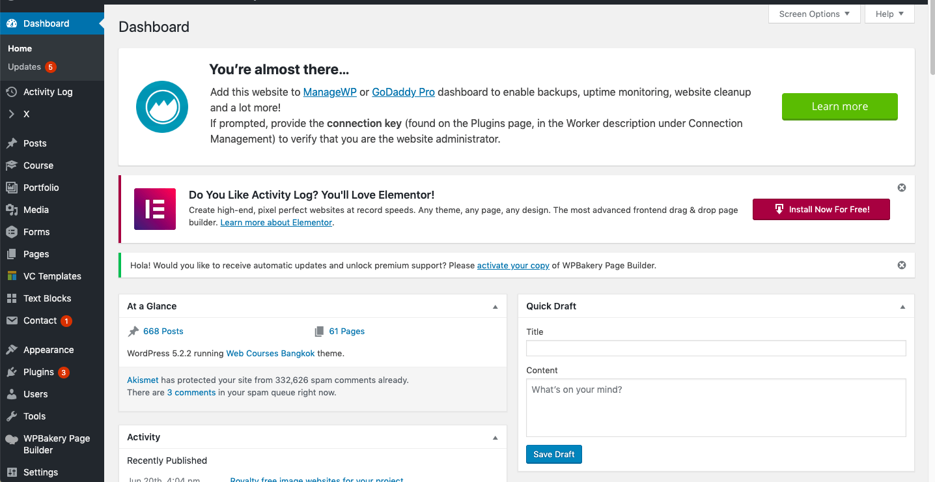This screenshot has width=935, height=482.
Task: Click the Save Draft button
Action: coord(553,454)
